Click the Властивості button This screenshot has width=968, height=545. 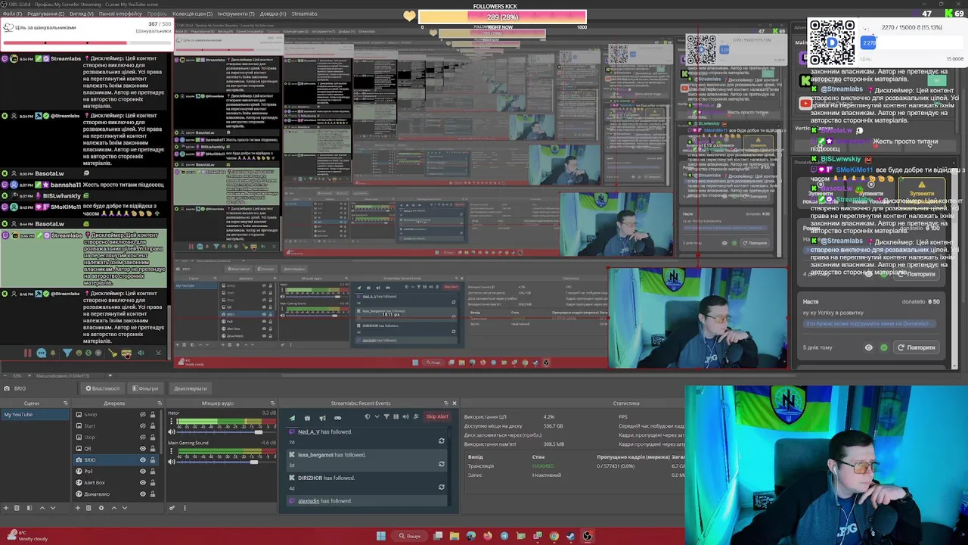pyautogui.click(x=103, y=388)
